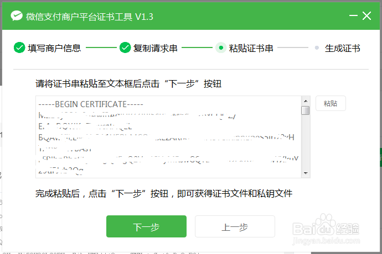Click the grey step dot beside 生成证书

pos(317,47)
